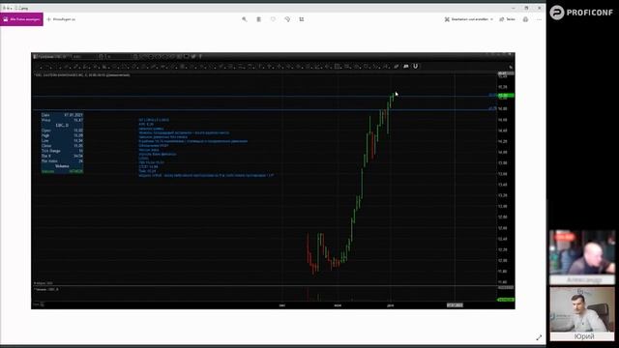Click the Proficonf logo
Viewport: 619px width, 348px height.
[x=581, y=13]
